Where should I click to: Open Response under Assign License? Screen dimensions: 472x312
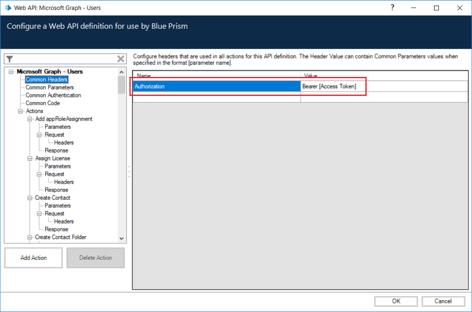(x=57, y=190)
